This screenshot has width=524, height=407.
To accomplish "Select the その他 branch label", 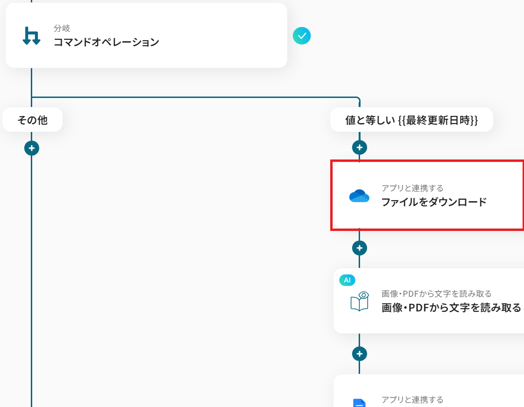I will click(x=32, y=120).
